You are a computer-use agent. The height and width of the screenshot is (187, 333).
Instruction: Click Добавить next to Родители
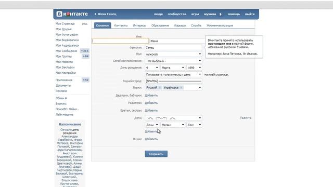[151, 103]
